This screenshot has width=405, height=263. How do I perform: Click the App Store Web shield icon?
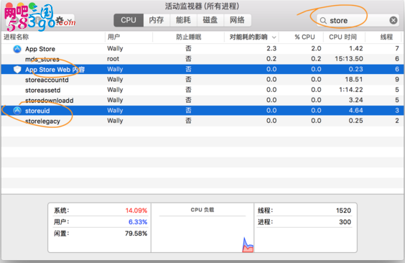[17, 70]
